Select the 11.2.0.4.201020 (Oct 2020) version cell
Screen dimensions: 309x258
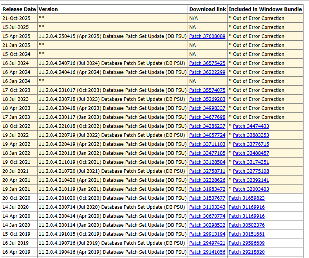pos(112,198)
